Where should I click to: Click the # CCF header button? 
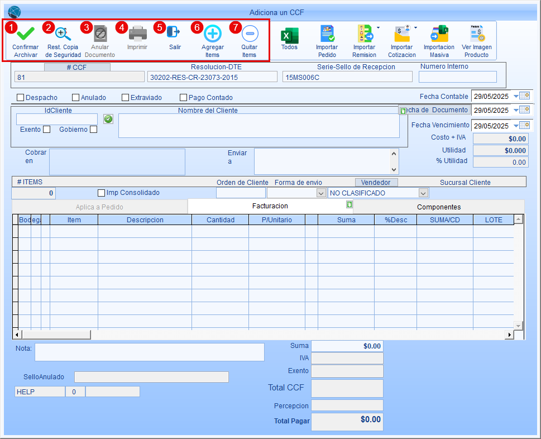pyautogui.click(x=77, y=67)
